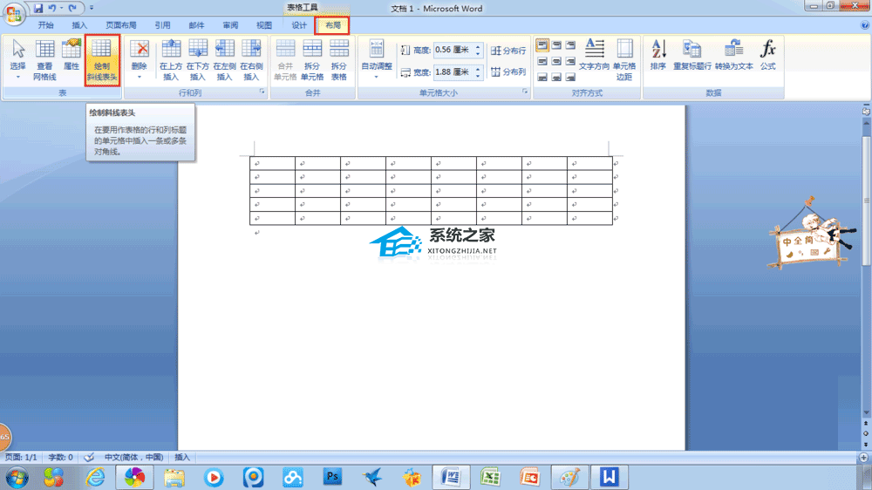Click proofing check icon in status bar

pos(89,457)
